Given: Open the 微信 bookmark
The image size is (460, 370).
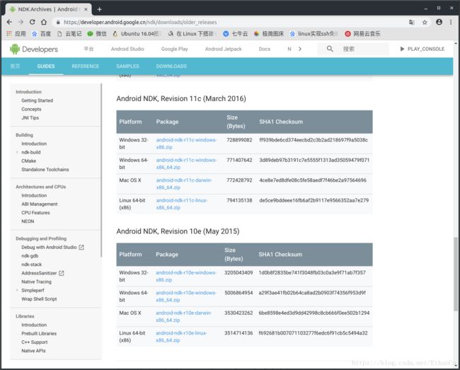Looking at the screenshot, I should pyautogui.click(x=97, y=34).
